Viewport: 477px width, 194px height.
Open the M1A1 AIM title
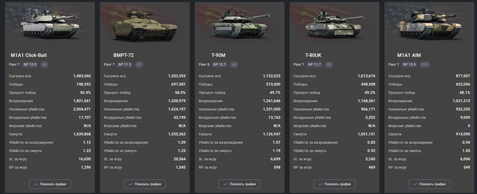[x=409, y=55]
